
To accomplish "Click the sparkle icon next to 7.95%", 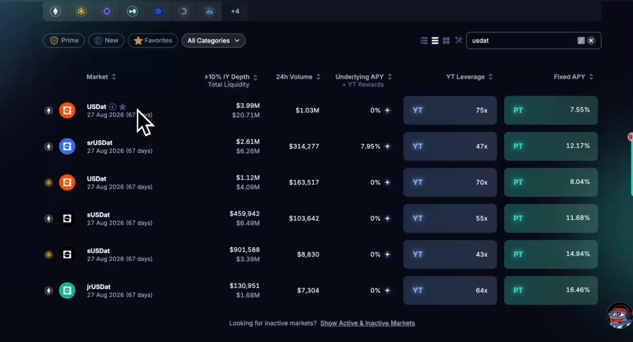I will (388, 146).
